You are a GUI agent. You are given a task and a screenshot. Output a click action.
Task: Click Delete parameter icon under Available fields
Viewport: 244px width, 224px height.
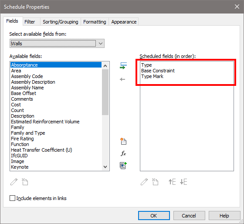[x=25, y=182]
